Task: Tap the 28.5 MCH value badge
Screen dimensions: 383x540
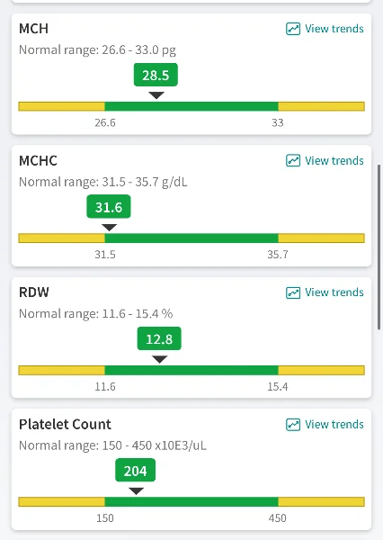Action: tap(156, 75)
